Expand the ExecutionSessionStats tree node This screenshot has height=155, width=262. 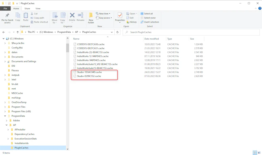tap(8, 139)
